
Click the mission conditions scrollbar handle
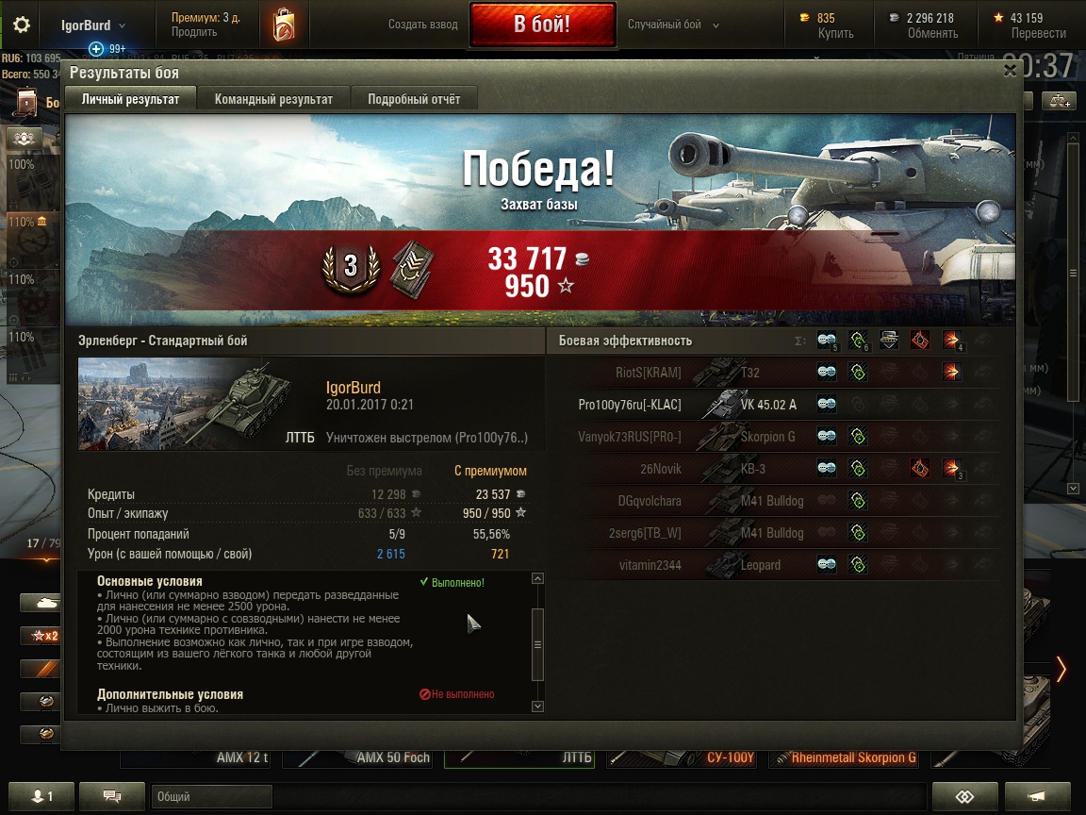pos(537,644)
